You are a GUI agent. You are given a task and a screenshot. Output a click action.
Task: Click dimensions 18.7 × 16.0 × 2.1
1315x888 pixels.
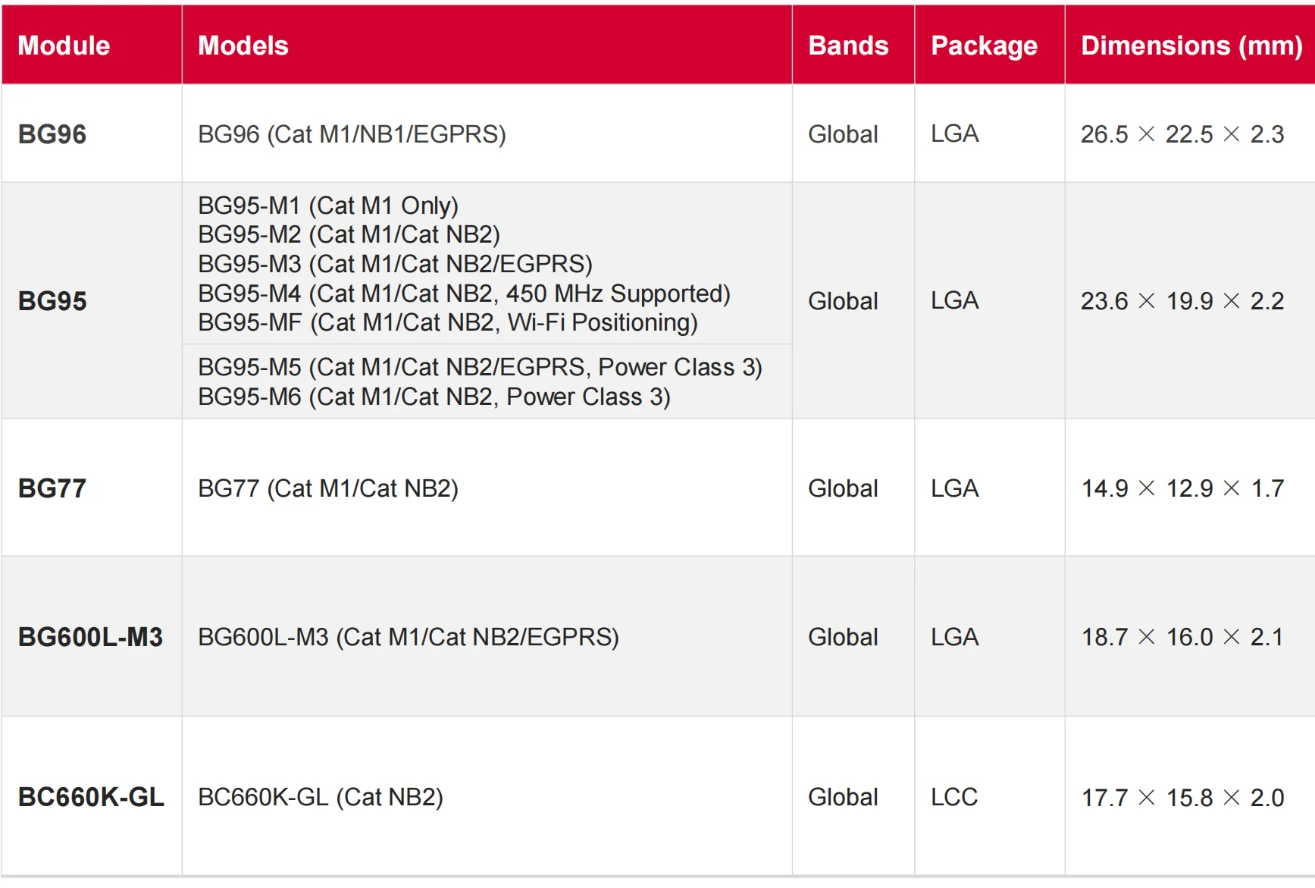[x=1182, y=637]
